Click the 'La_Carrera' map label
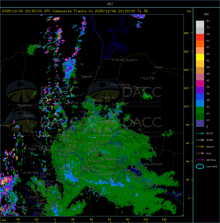 click(x=30, y=172)
